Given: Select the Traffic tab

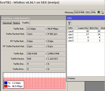Looking at the screenshot, I should tap(26, 23).
